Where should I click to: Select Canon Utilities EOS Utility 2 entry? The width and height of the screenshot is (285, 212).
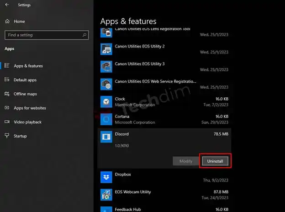[164, 49]
